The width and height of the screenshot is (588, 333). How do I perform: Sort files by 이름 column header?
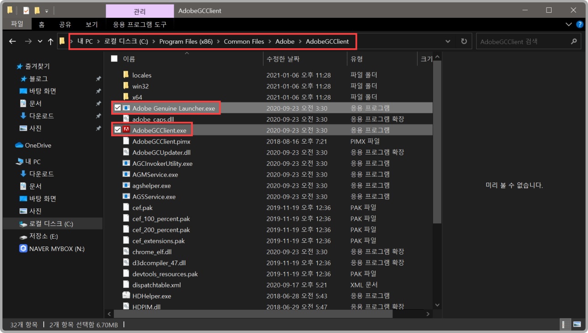[129, 59]
